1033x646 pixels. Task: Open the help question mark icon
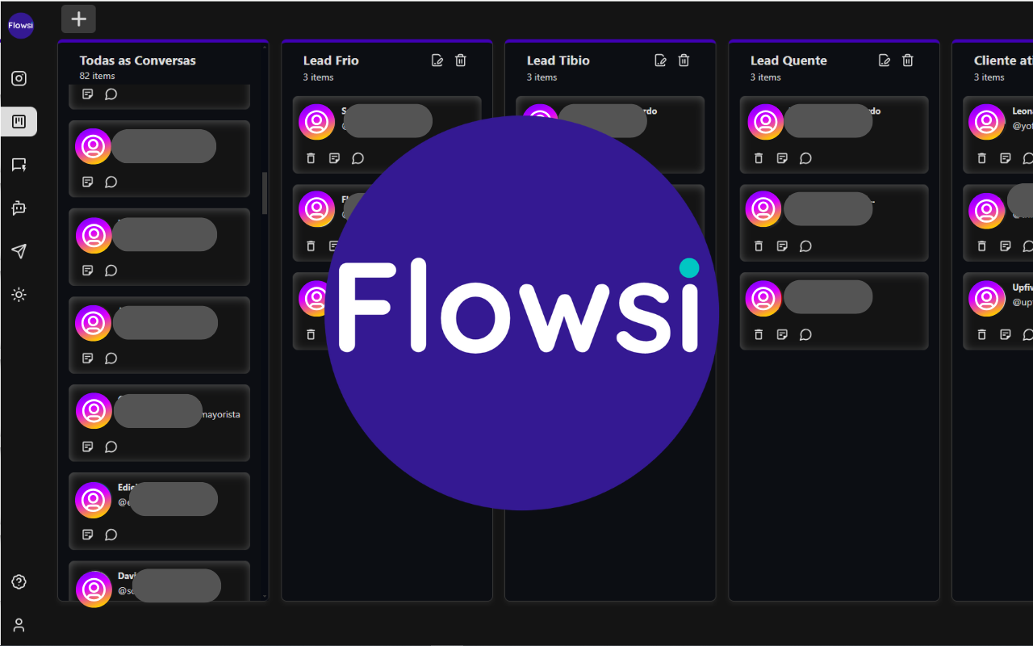point(19,581)
